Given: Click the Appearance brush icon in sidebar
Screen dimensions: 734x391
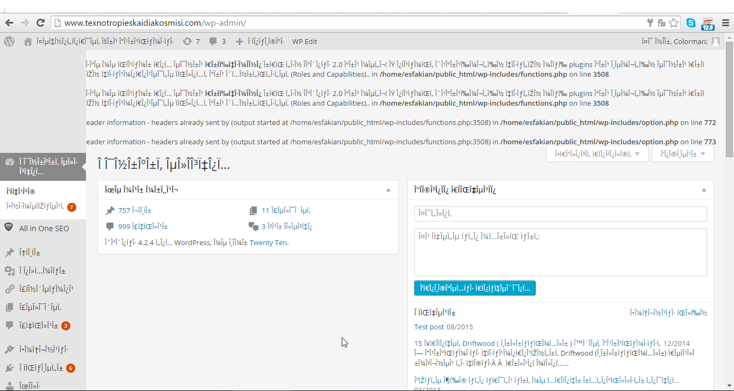Looking at the screenshot, I should click(x=9, y=350).
